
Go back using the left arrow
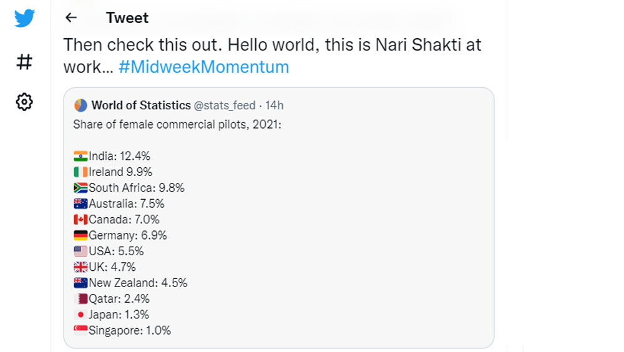pyautogui.click(x=71, y=17)
